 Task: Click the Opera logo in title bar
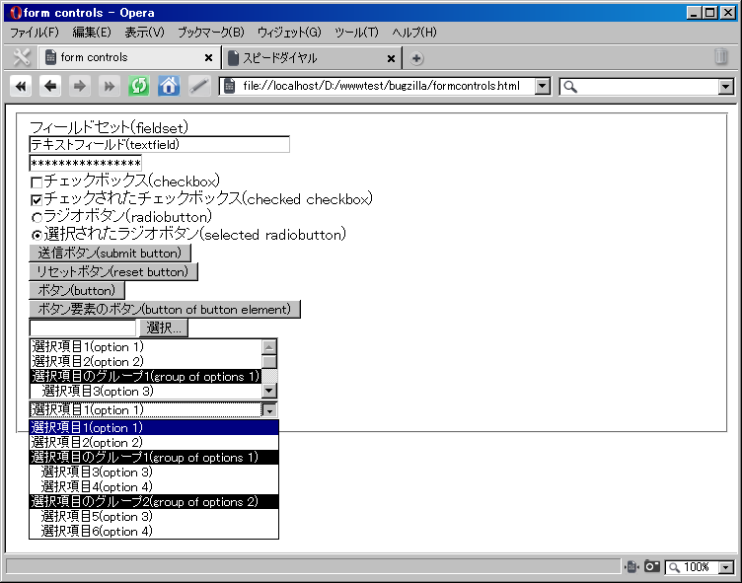click(x=16, y=13)
